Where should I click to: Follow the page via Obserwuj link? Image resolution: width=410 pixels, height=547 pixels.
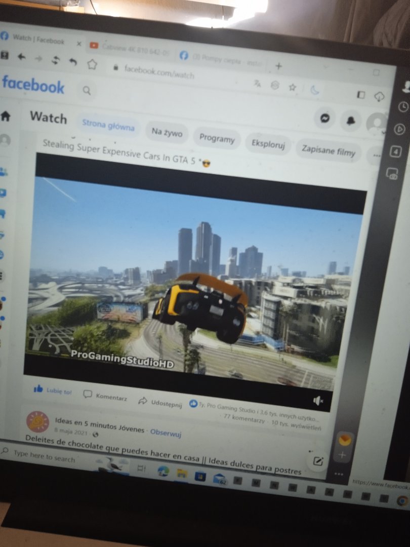166,434
